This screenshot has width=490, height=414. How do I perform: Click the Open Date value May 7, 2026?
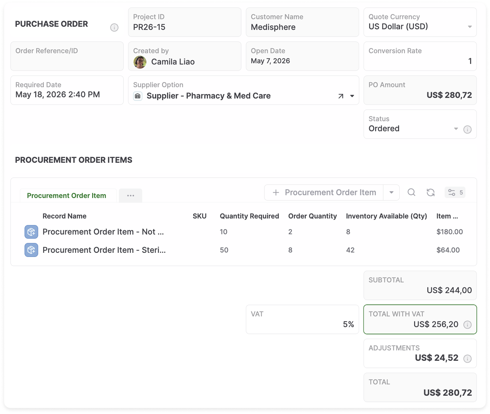pos(270,61)
